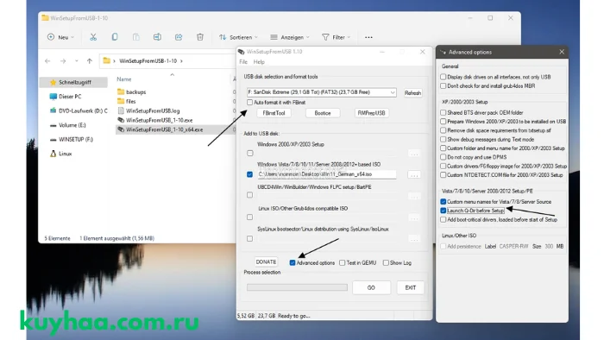Select the files folder icon
The height and width of the screenshot is (340, 604).
pyautogui.click(x=121, y=101)
